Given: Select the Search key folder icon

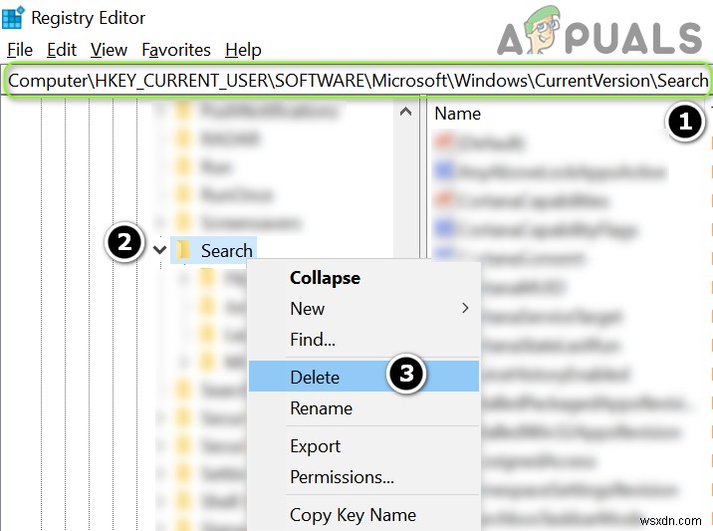Looking at the screenshot, I should tap(183, 250).
